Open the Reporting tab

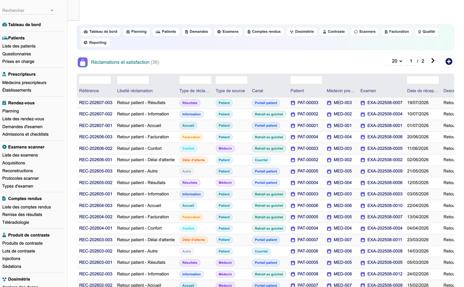95,43
